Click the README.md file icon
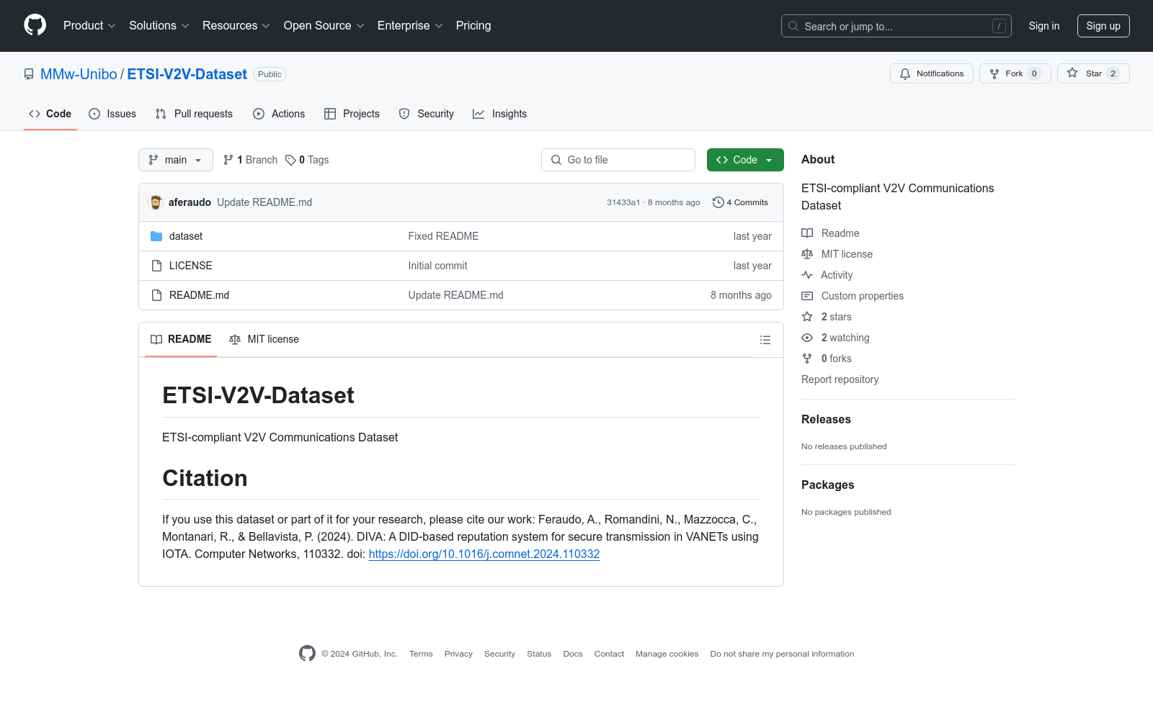The height and width of the screenshot is (720, 1153). click(156, 295)
